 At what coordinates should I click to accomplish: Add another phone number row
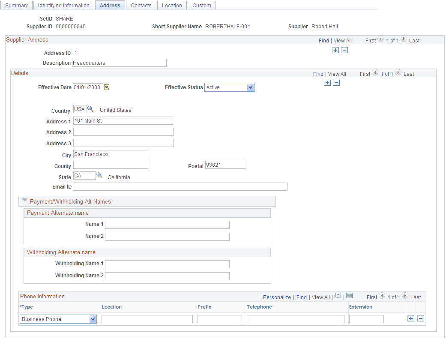click(x=411, y=318)
